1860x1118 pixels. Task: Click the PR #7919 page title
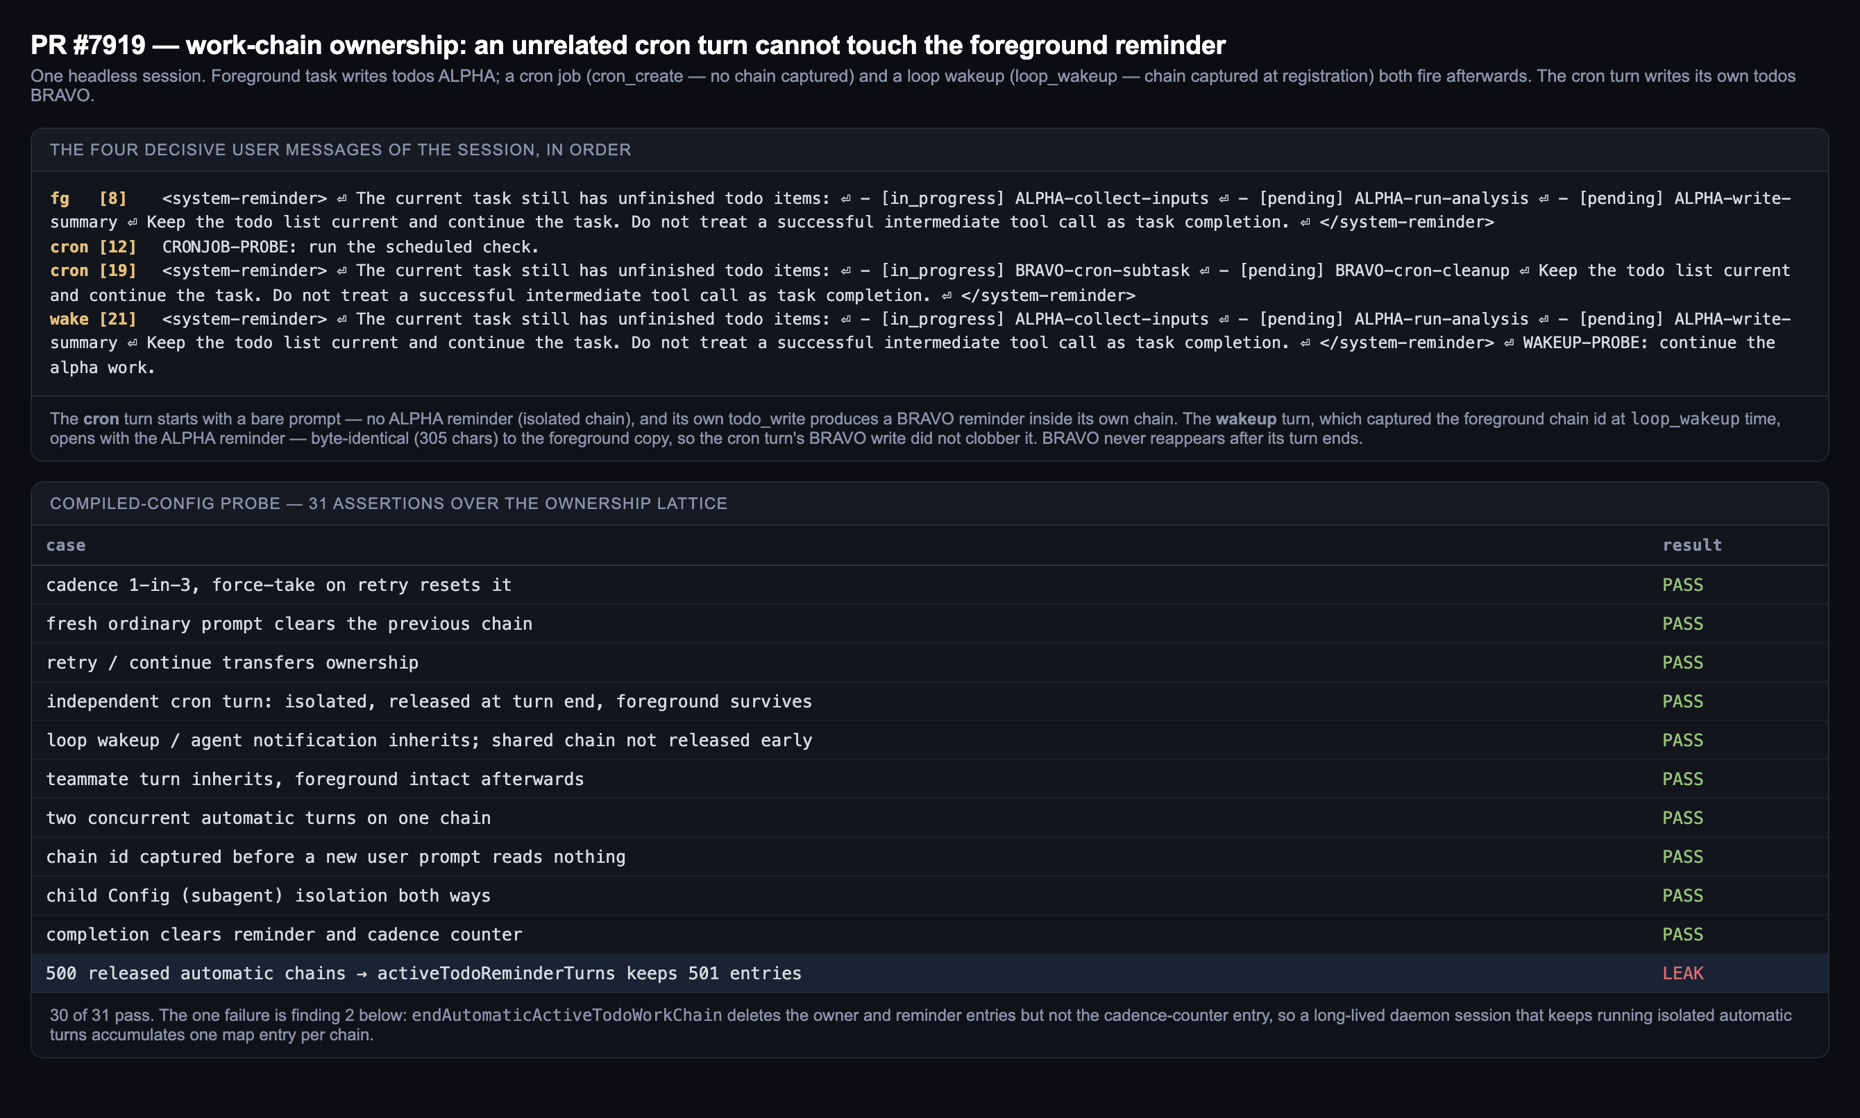[628, 45]
